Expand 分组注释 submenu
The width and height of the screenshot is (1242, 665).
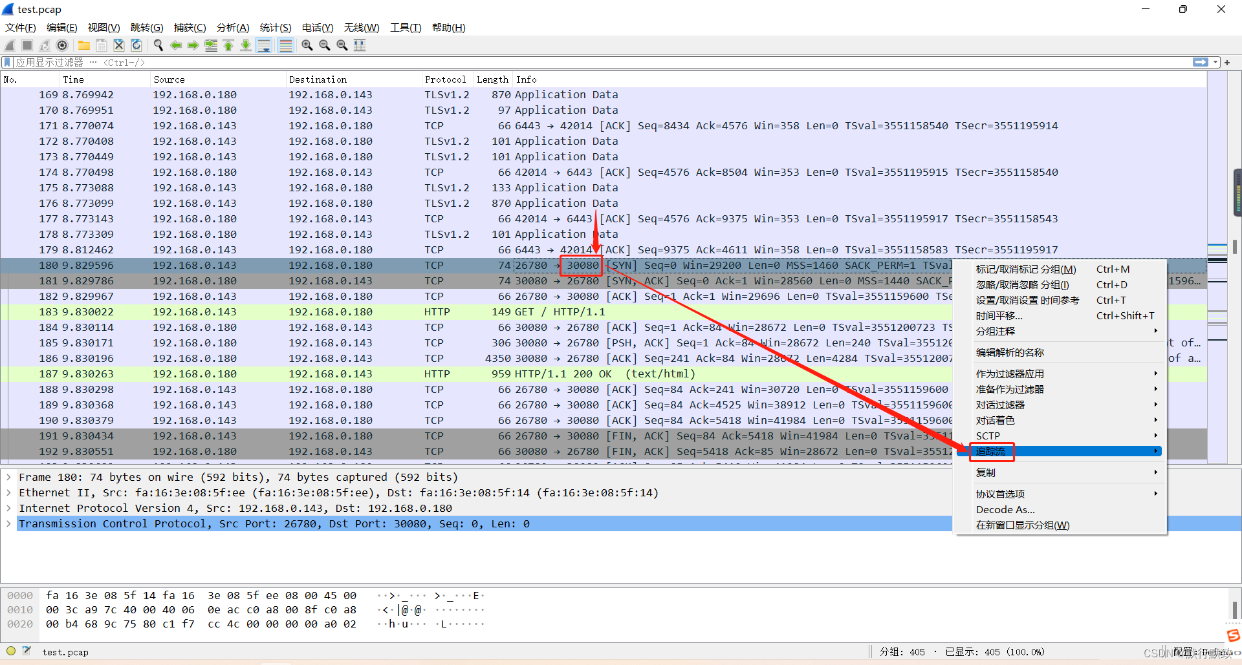click(1061, 332)
